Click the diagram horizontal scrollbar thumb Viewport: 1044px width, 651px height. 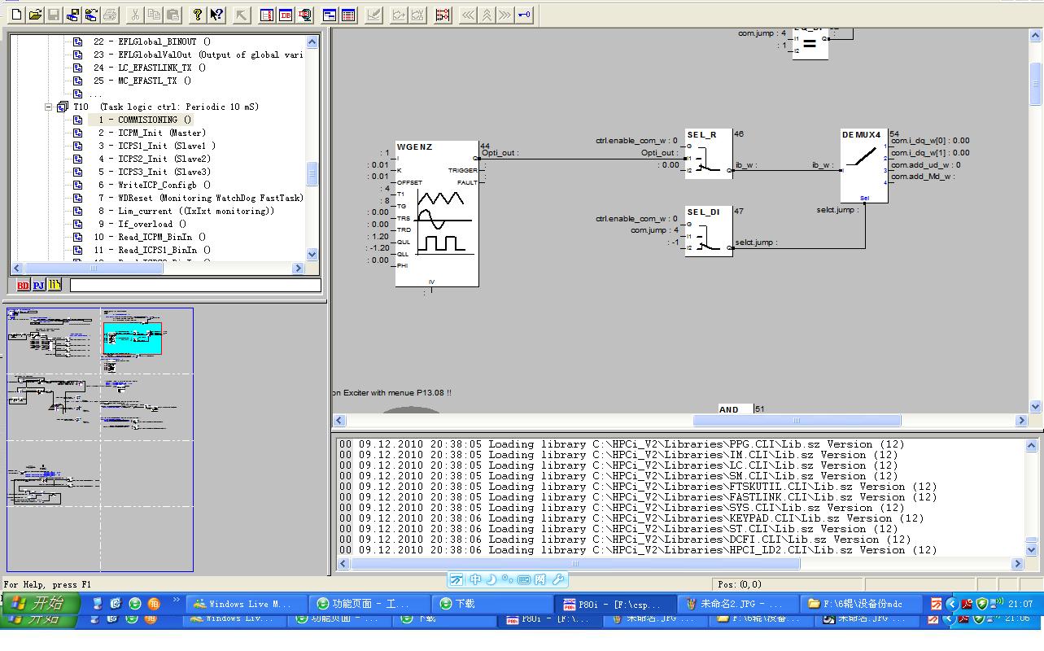coord(796,421)
